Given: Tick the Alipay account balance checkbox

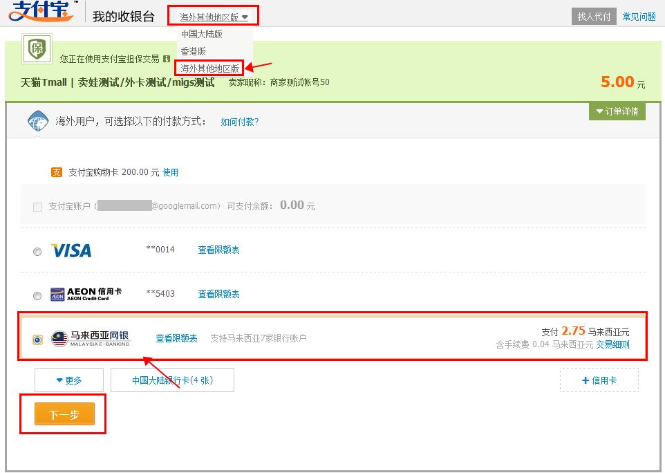Looking at the screenshot, I should coord(38,206).
